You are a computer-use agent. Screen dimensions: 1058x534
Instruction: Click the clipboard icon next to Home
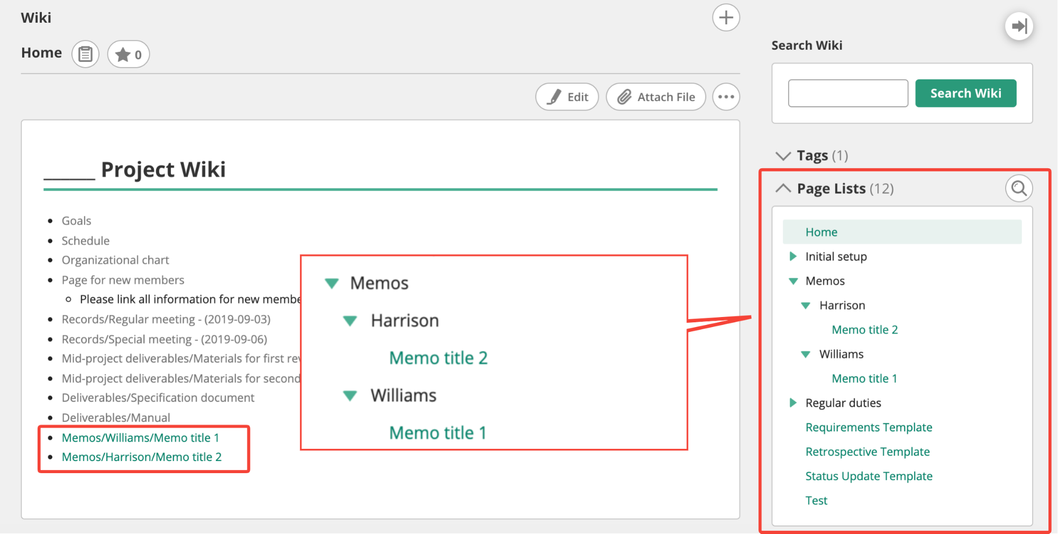click(85, 54)
